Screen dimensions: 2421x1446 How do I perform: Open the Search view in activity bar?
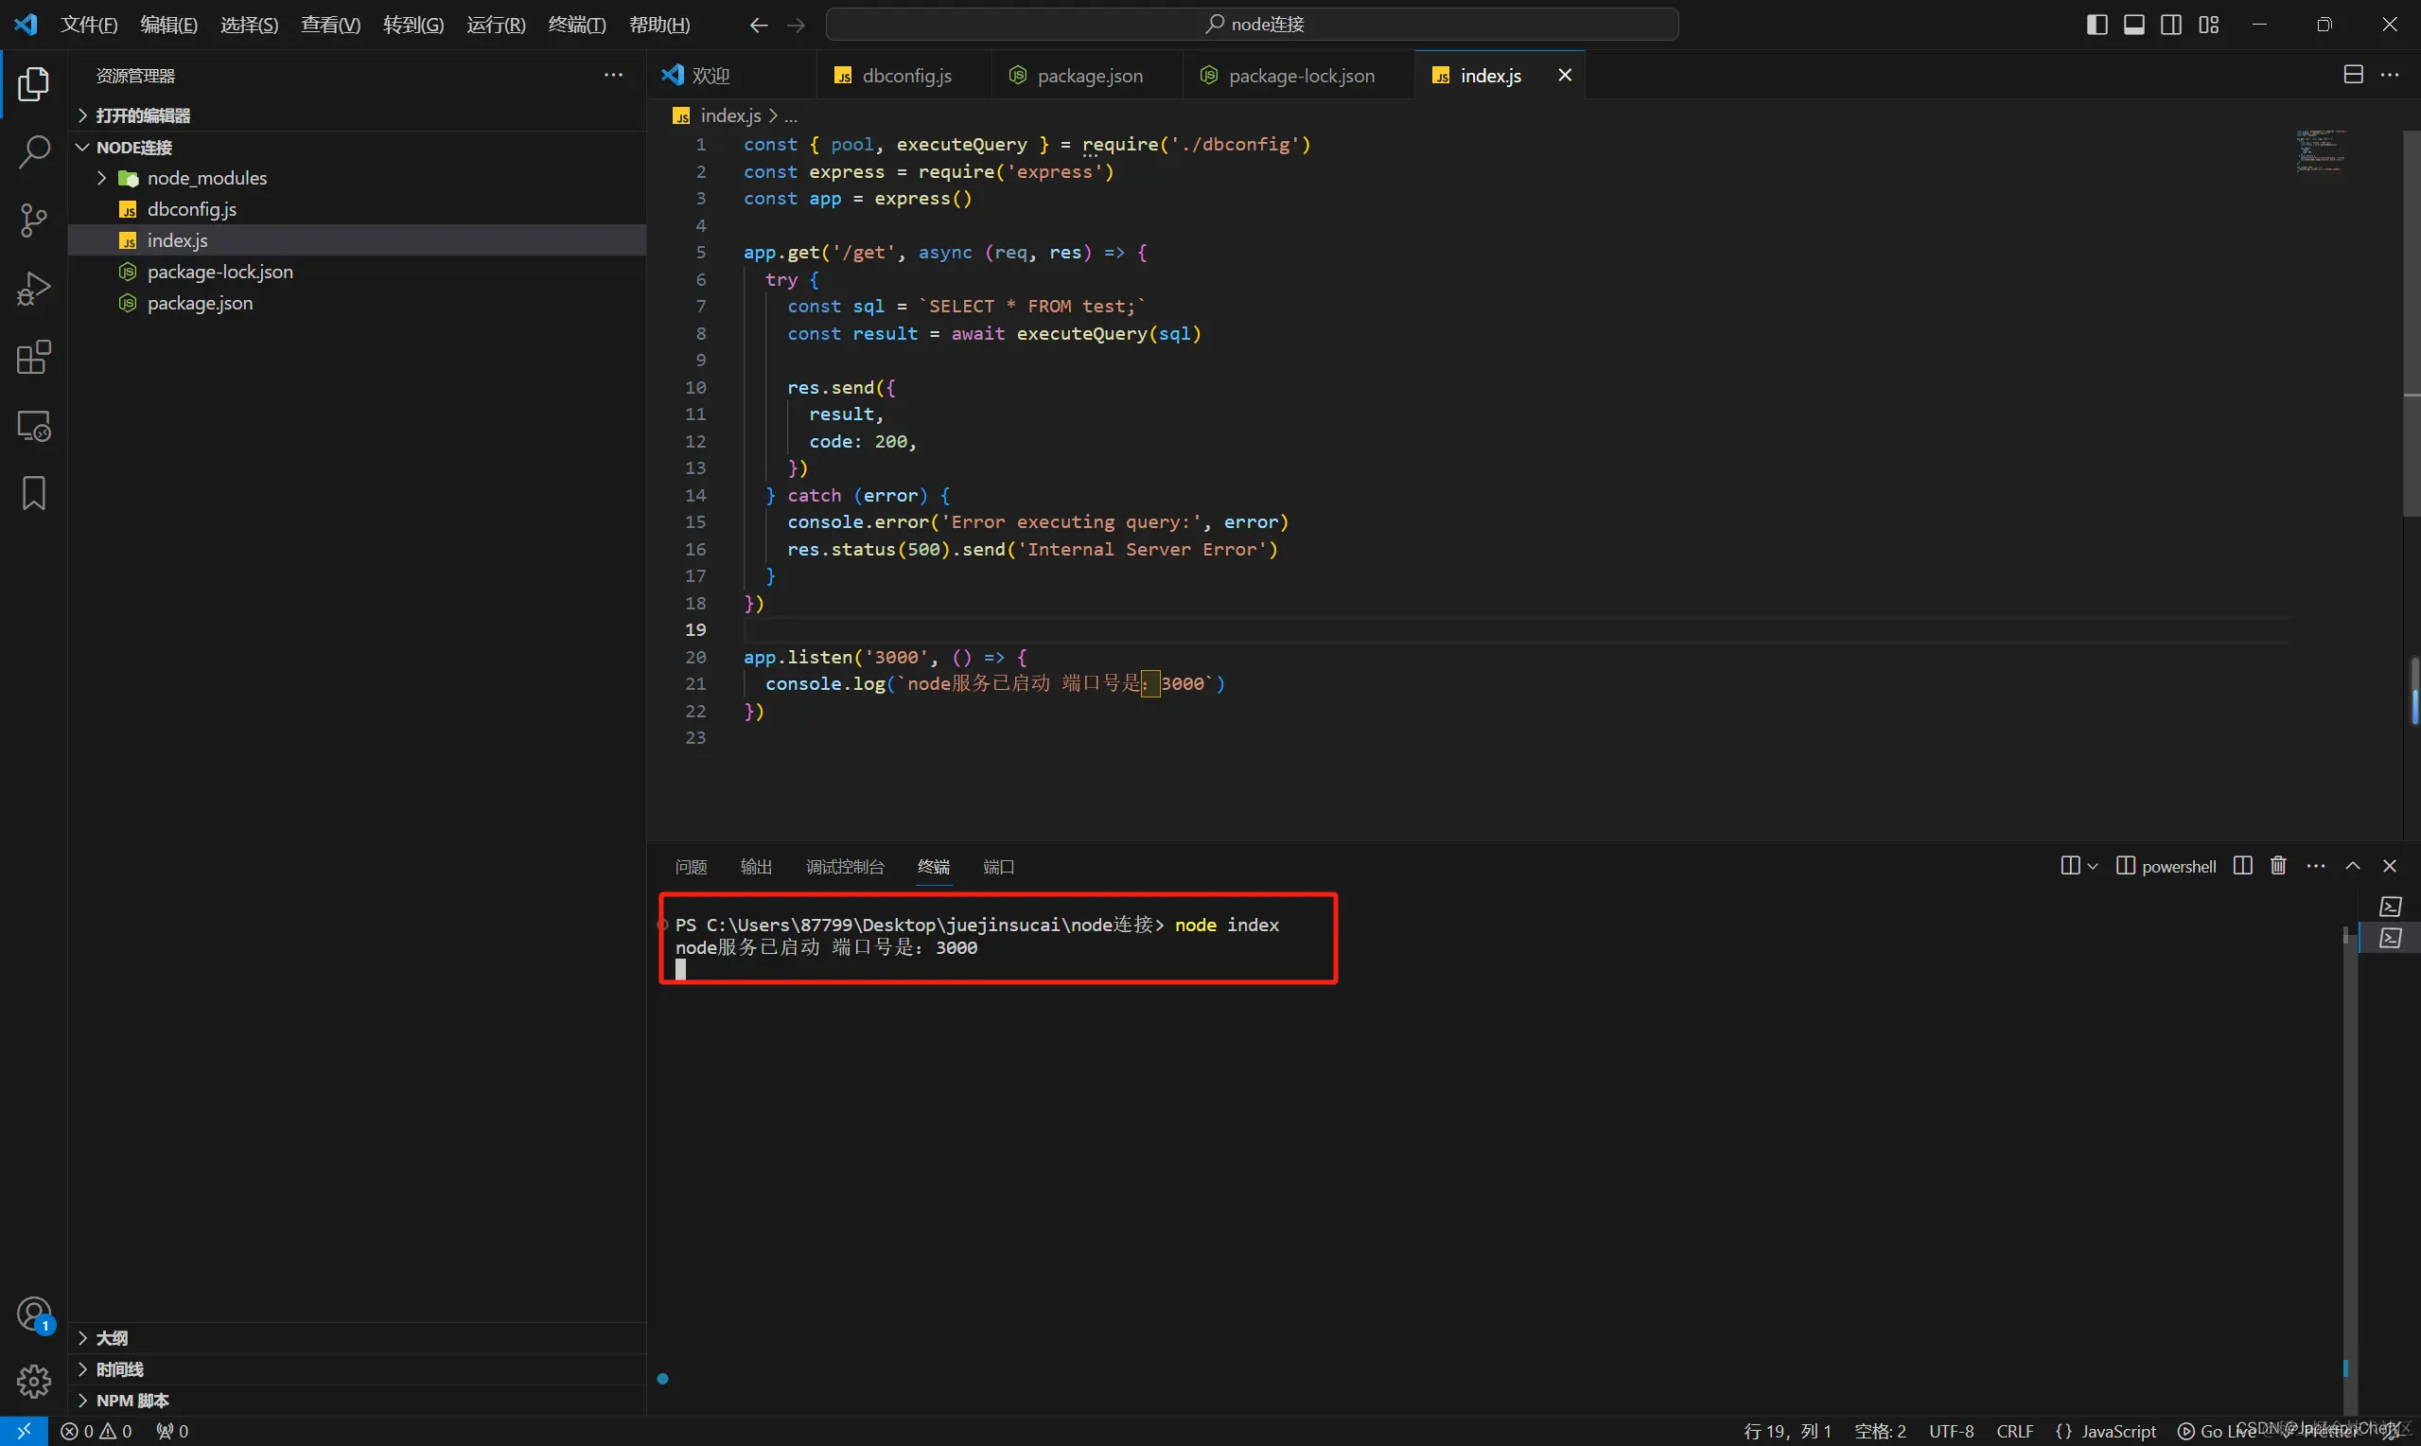pyautogui.click(x=34, y=152)
